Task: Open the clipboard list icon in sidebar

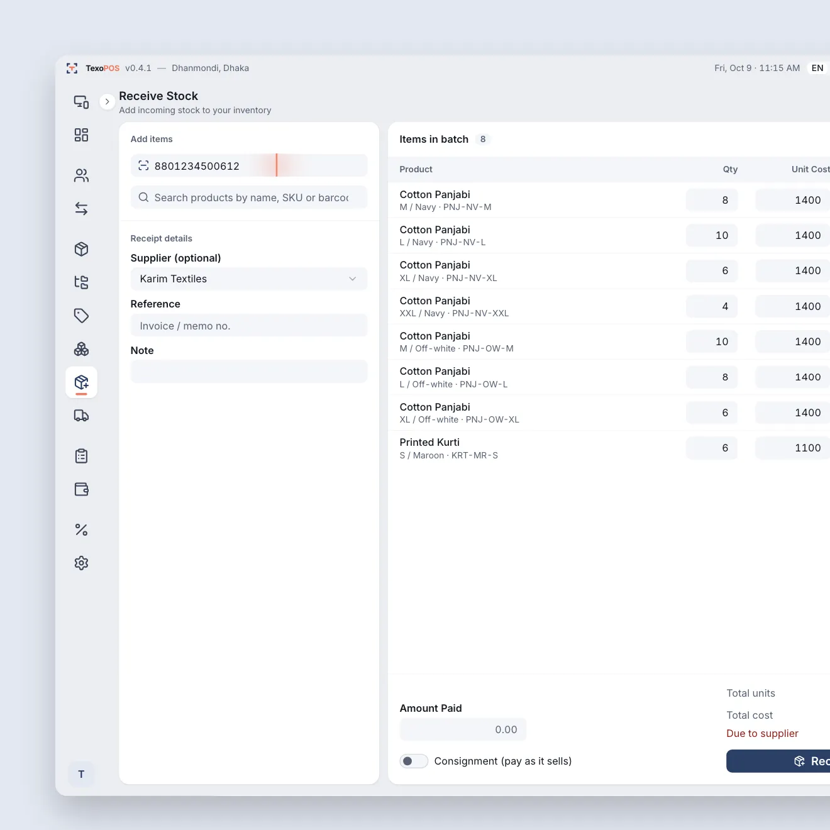Action: 81,456
